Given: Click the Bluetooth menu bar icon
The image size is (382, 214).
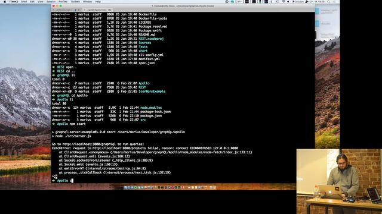Looking at the screenshot, I should (271, 1).
